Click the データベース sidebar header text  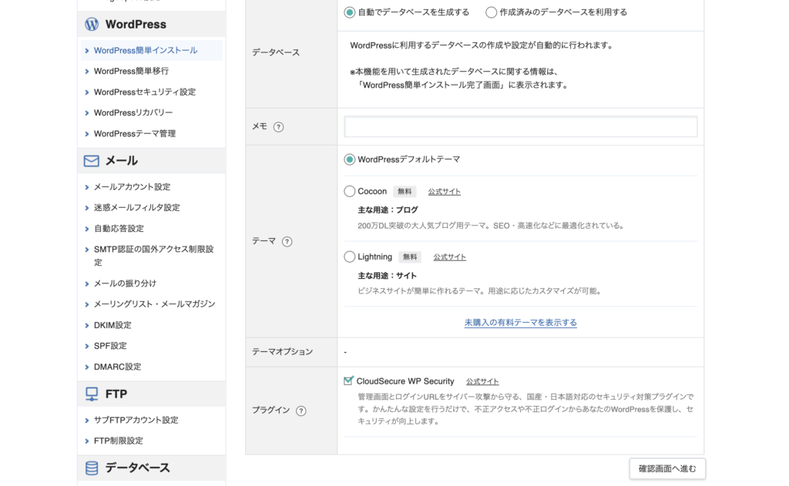tap(137, 468)
